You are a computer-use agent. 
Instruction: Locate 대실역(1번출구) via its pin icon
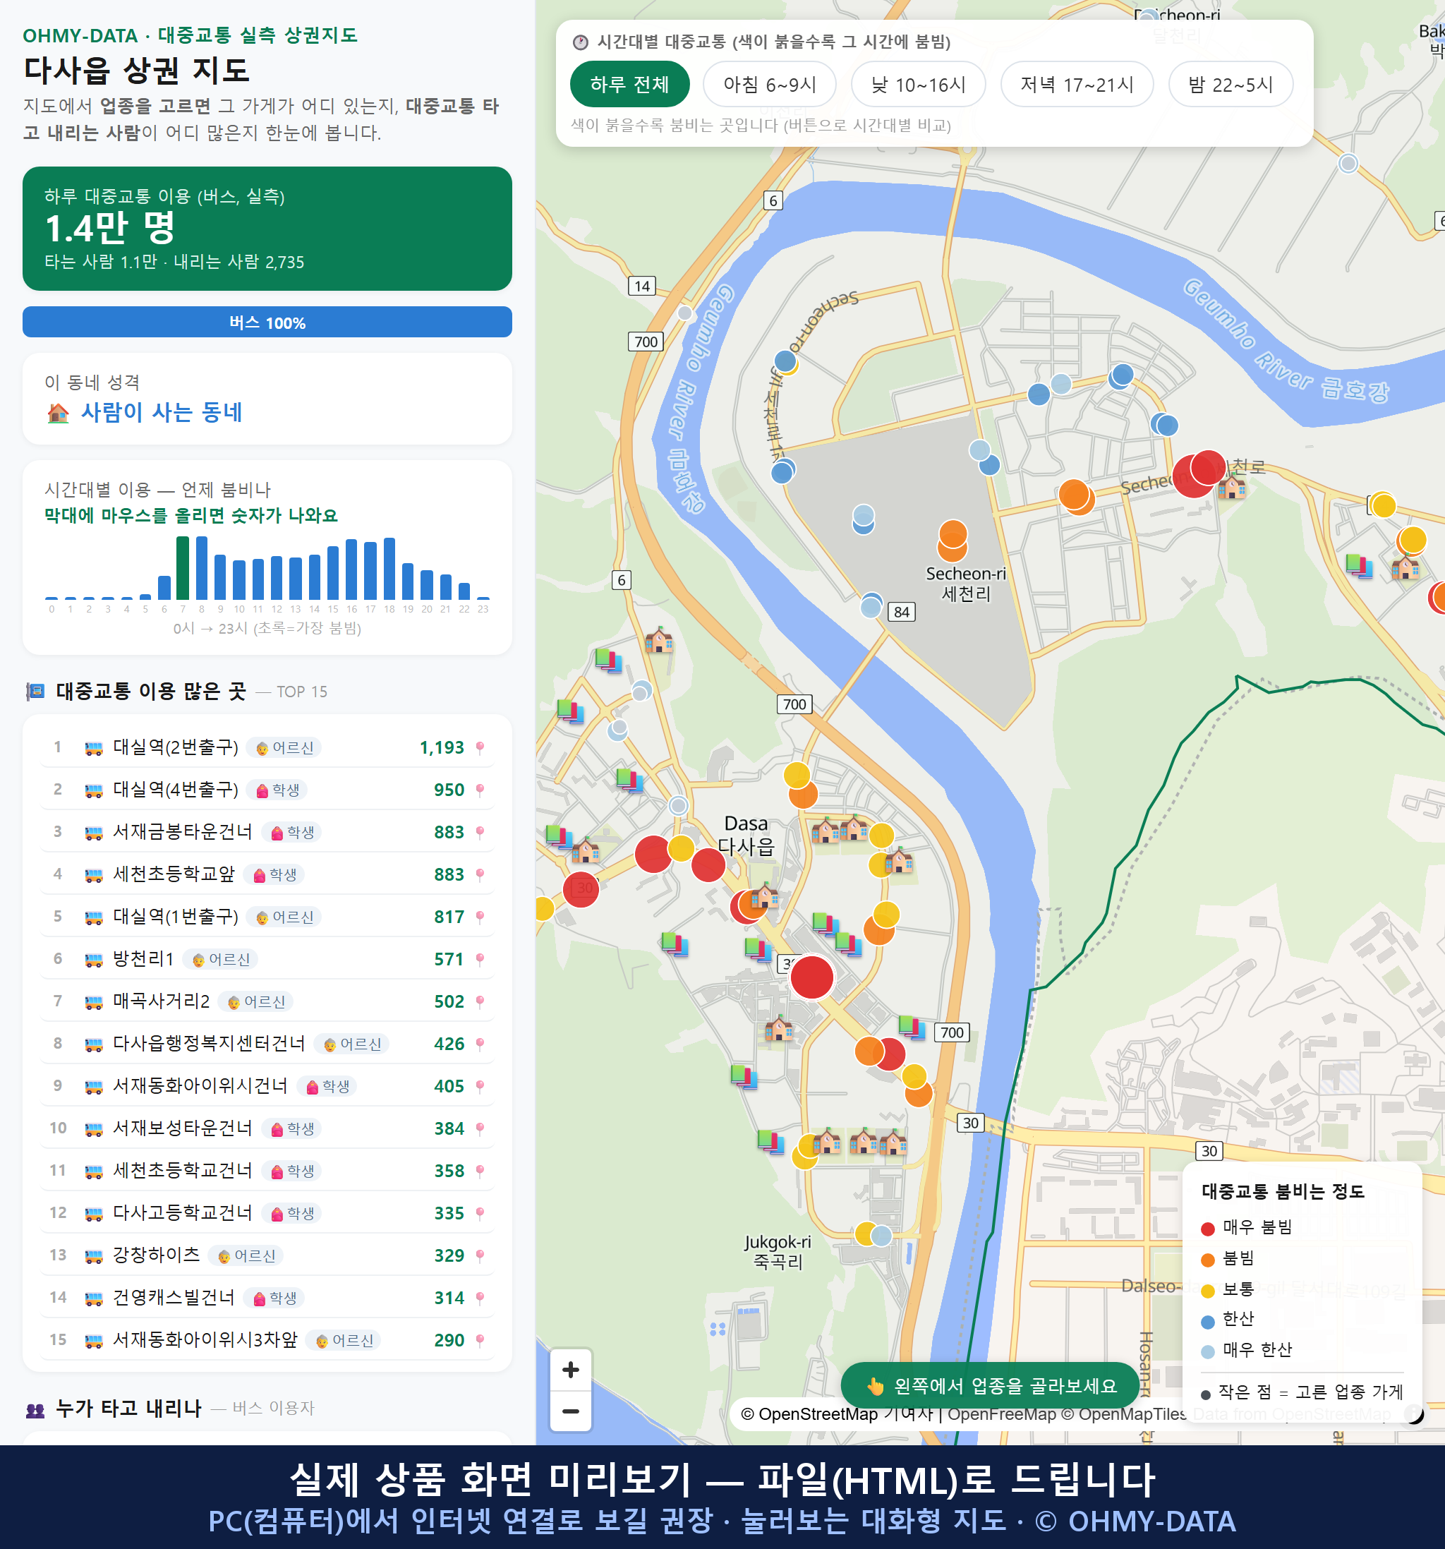(x=480, y=917)
